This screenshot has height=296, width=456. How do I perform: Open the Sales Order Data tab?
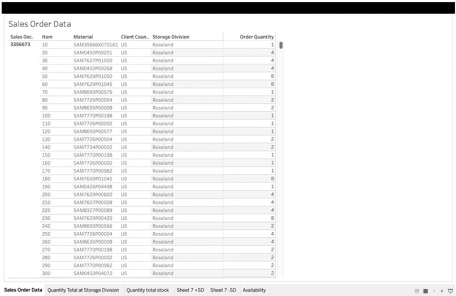pyautogui.click(x=23, y=290)
